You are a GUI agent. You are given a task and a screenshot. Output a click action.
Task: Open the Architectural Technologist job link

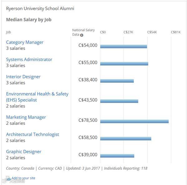32,134
